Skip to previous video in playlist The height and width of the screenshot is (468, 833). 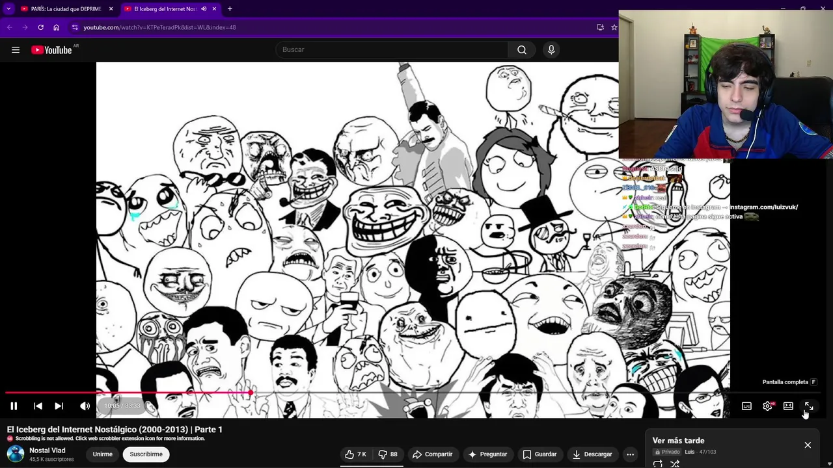click(38, 406)
